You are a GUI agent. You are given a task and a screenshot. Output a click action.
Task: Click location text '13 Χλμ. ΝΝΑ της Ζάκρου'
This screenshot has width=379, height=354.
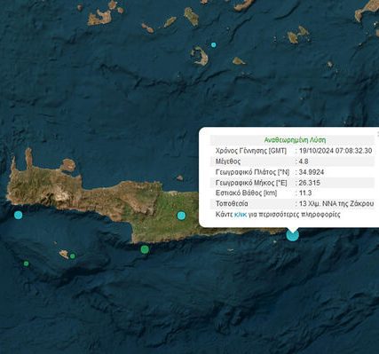pyautogui.click(x=336, y=204)
